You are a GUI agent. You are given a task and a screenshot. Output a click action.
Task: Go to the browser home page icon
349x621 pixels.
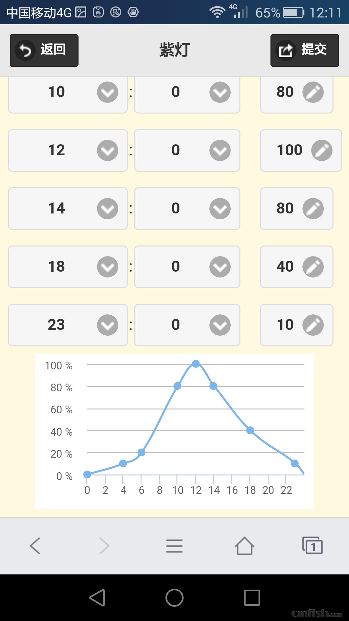coord(244,546)
